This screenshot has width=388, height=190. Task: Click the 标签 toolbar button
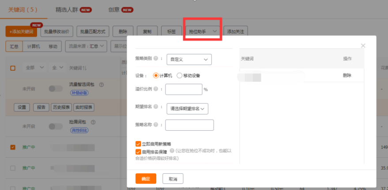click(x=171, y=31)
